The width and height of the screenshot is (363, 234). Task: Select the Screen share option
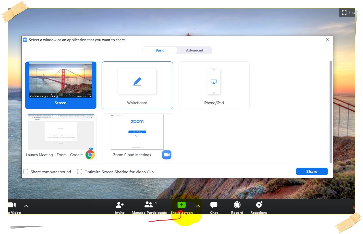coord(61,85)
